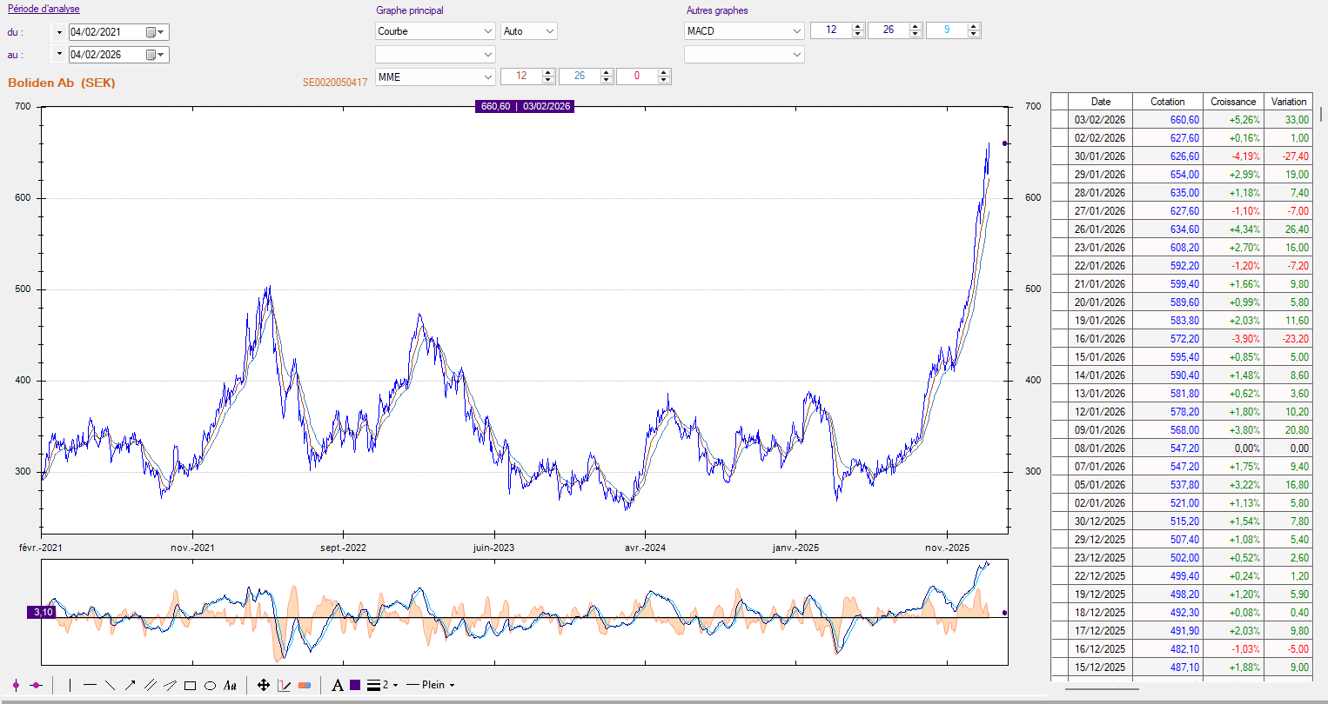Open the calendar for the start date
The height and width of the screenshot is (704, 1328).
155,32
